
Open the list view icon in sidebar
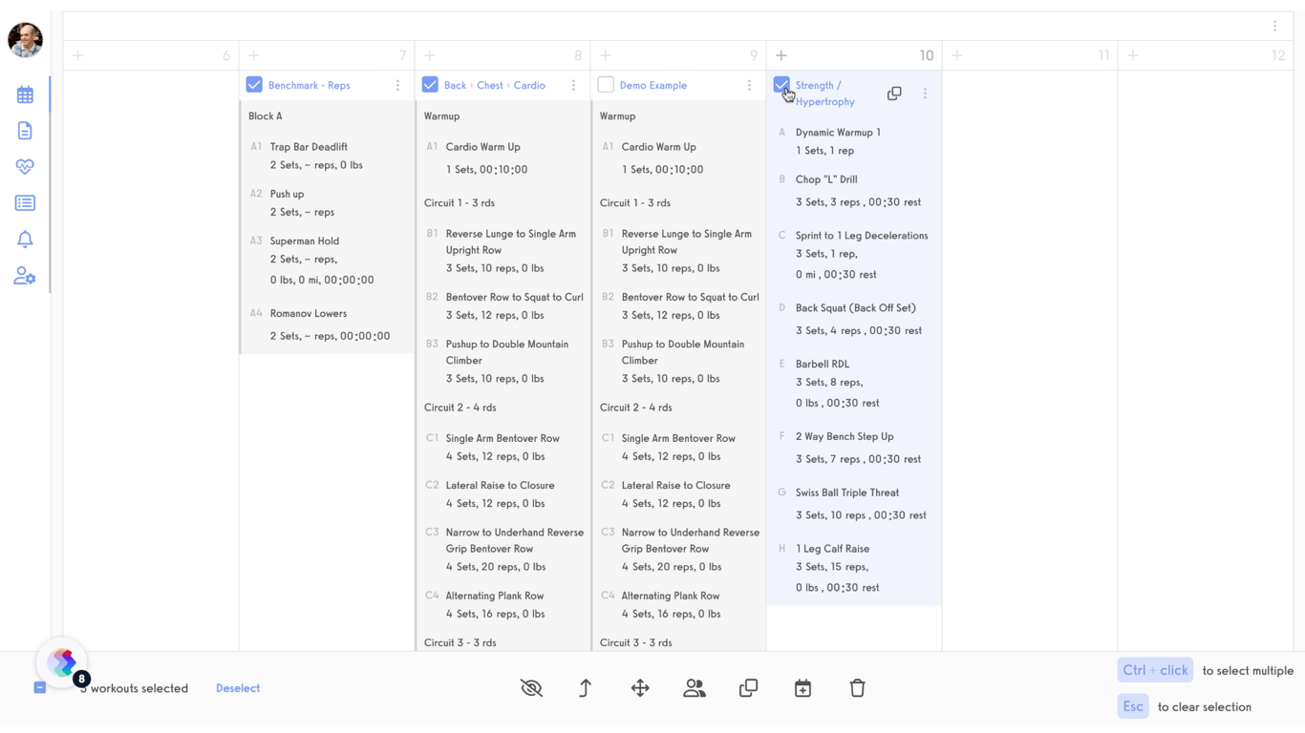click(25, 203)
